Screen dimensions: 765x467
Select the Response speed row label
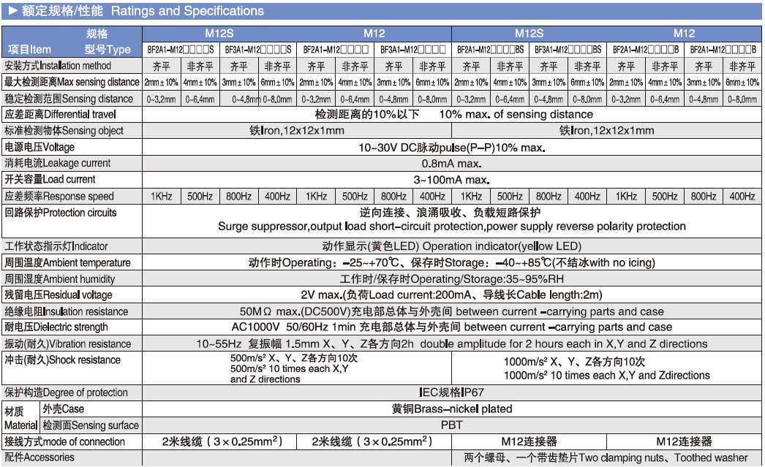pyautogui.click(x=59, y=196)
